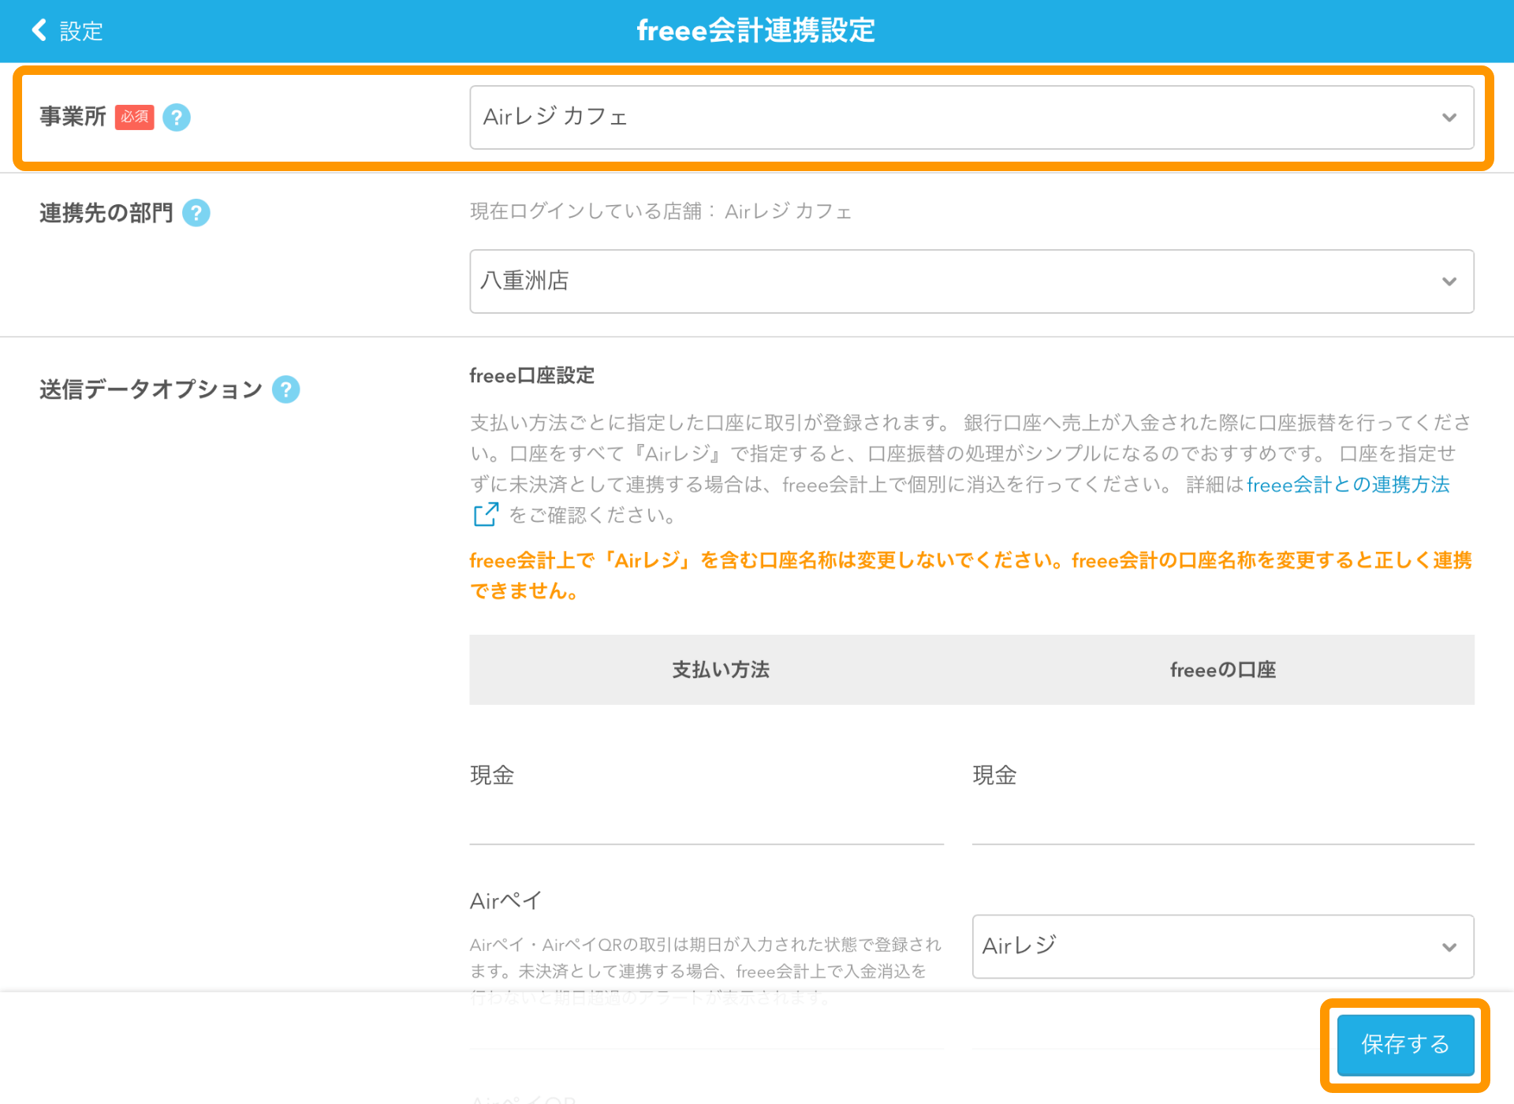
Task: Click 現金 in the freee account column
Action: click(994, 775)
